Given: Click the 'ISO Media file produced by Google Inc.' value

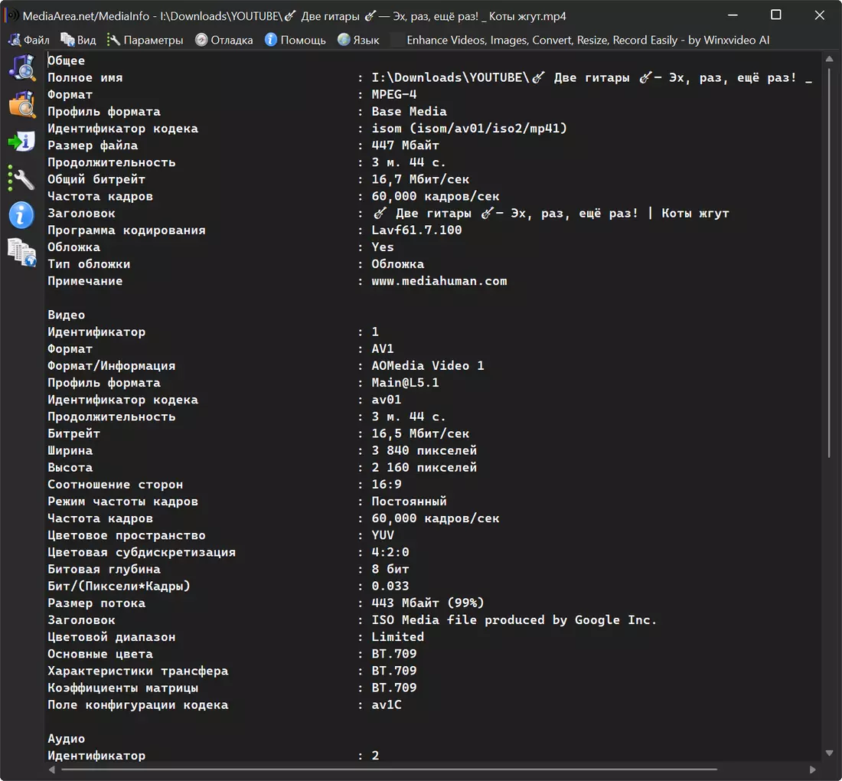Looking at the screenshot, I should coord(514,620).
